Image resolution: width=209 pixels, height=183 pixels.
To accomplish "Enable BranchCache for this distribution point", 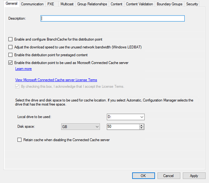I will (11, 39).
